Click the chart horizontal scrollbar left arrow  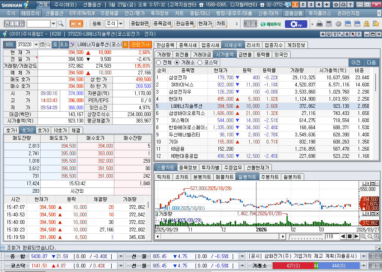click(158, 236)
